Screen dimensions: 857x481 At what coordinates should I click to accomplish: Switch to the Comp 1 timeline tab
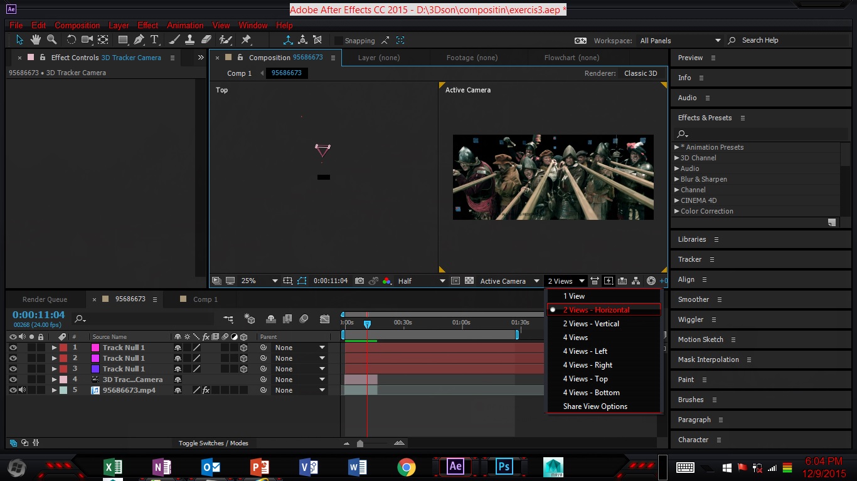point(205,299)
